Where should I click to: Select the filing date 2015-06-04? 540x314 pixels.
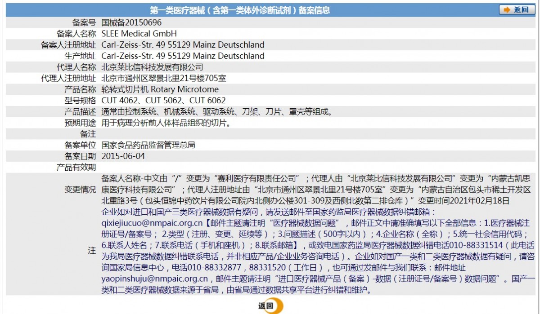[123, 156]
